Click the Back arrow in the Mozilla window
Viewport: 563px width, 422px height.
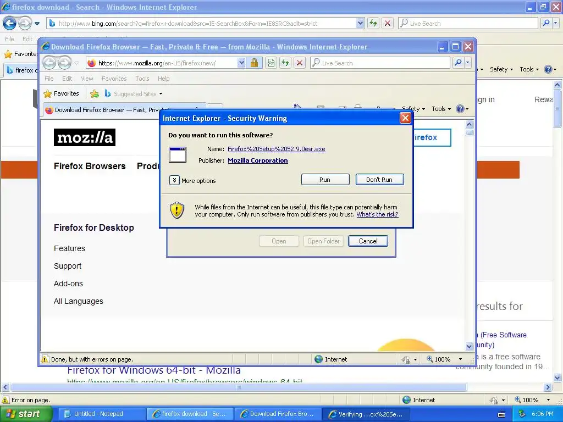coord(49,63)
